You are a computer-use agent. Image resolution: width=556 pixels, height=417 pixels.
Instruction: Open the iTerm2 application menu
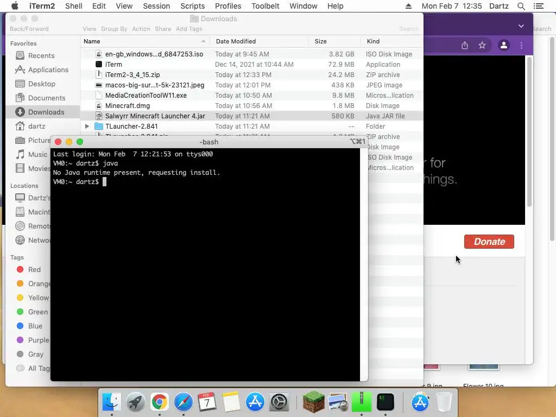[x=42, y=6]
